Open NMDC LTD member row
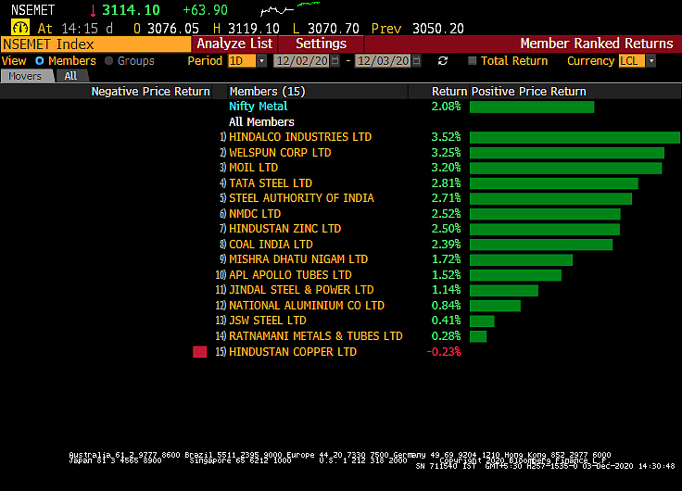The height and width of the screenshot is (491, 682). coord(255,213)
